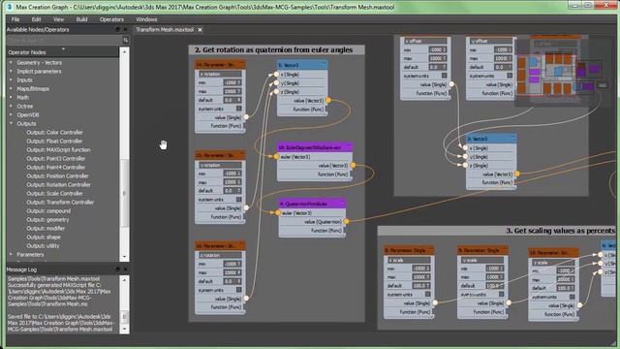Click value (Single) output port of z rotation parameter
This screenshot has height=349, width=620.
tap(246, 299)
